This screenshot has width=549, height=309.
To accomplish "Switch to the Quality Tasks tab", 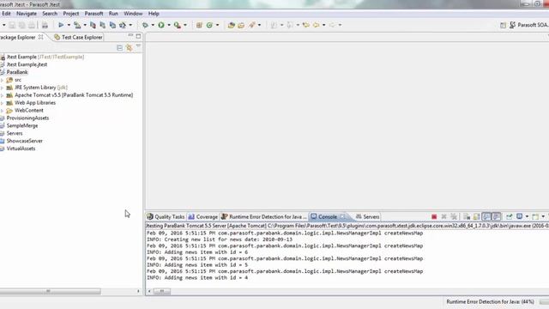I will (x=166, y=217).
